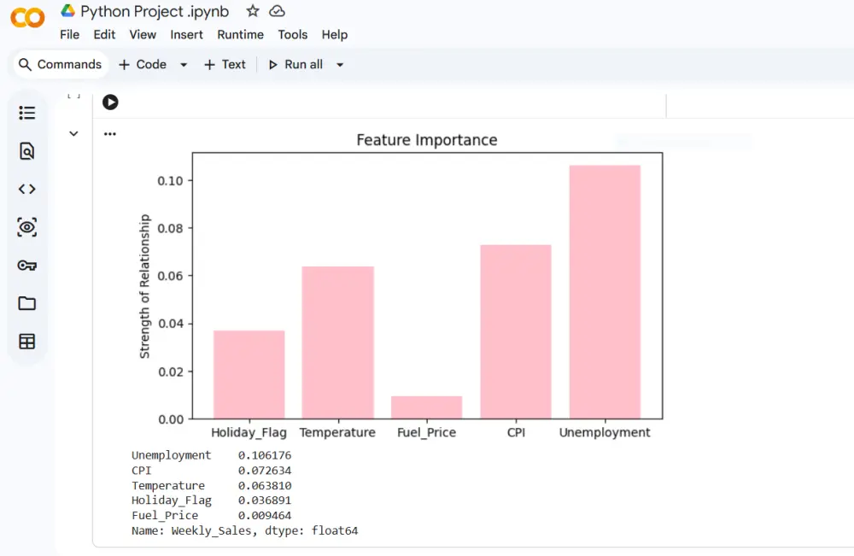This screenshot has width=854, height=556.
Task: Run the cell with the play button
Action: tap(110, 102)
